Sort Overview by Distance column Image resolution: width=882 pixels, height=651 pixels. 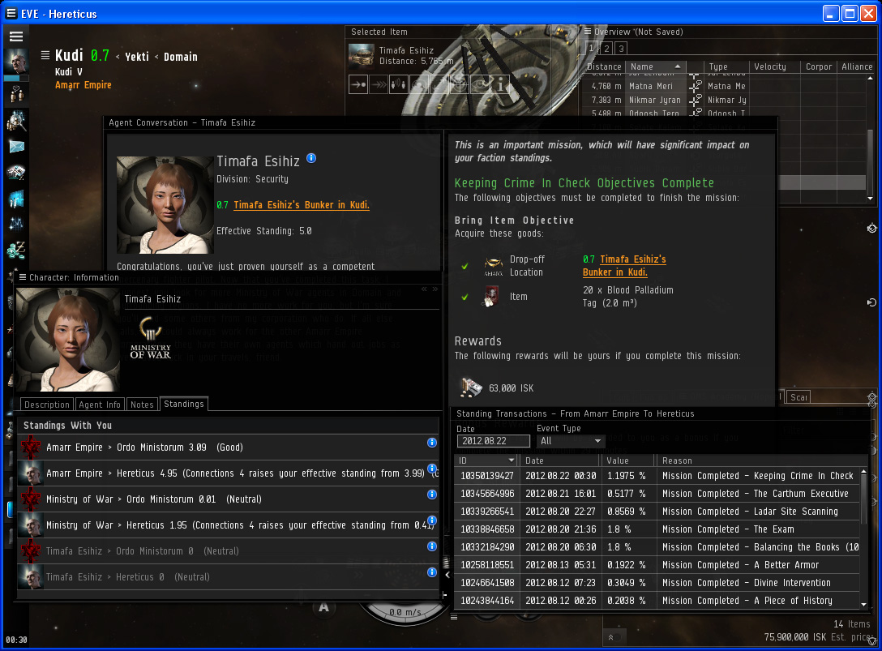click(x=604, y=66)
